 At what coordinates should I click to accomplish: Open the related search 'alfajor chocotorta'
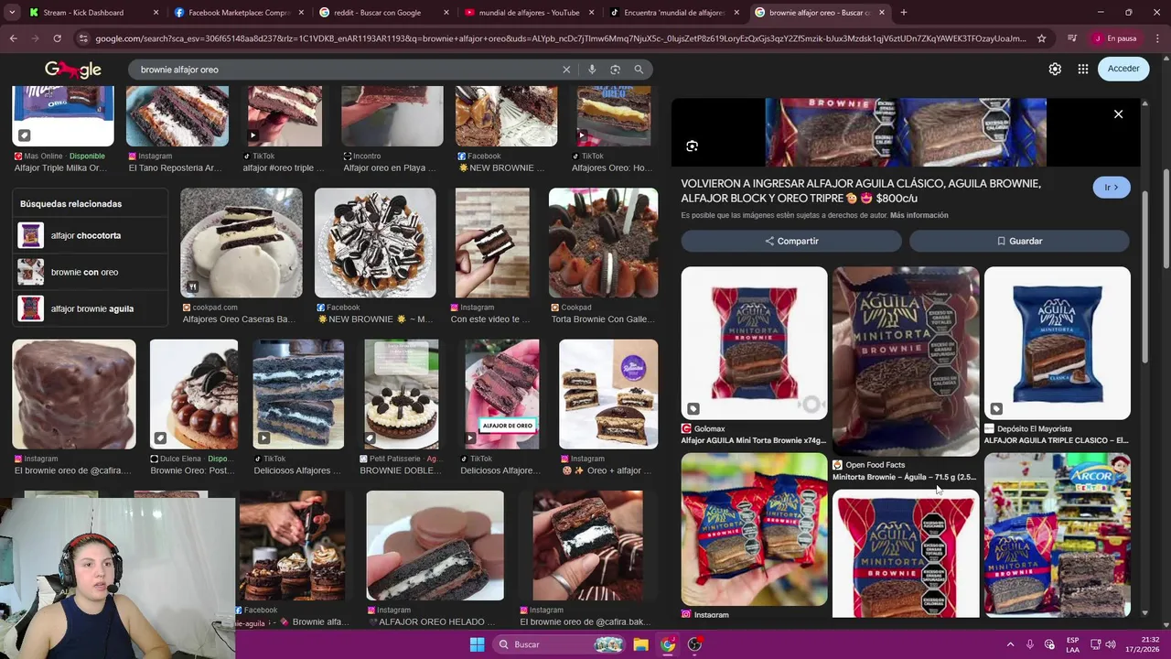coord(91,235)
